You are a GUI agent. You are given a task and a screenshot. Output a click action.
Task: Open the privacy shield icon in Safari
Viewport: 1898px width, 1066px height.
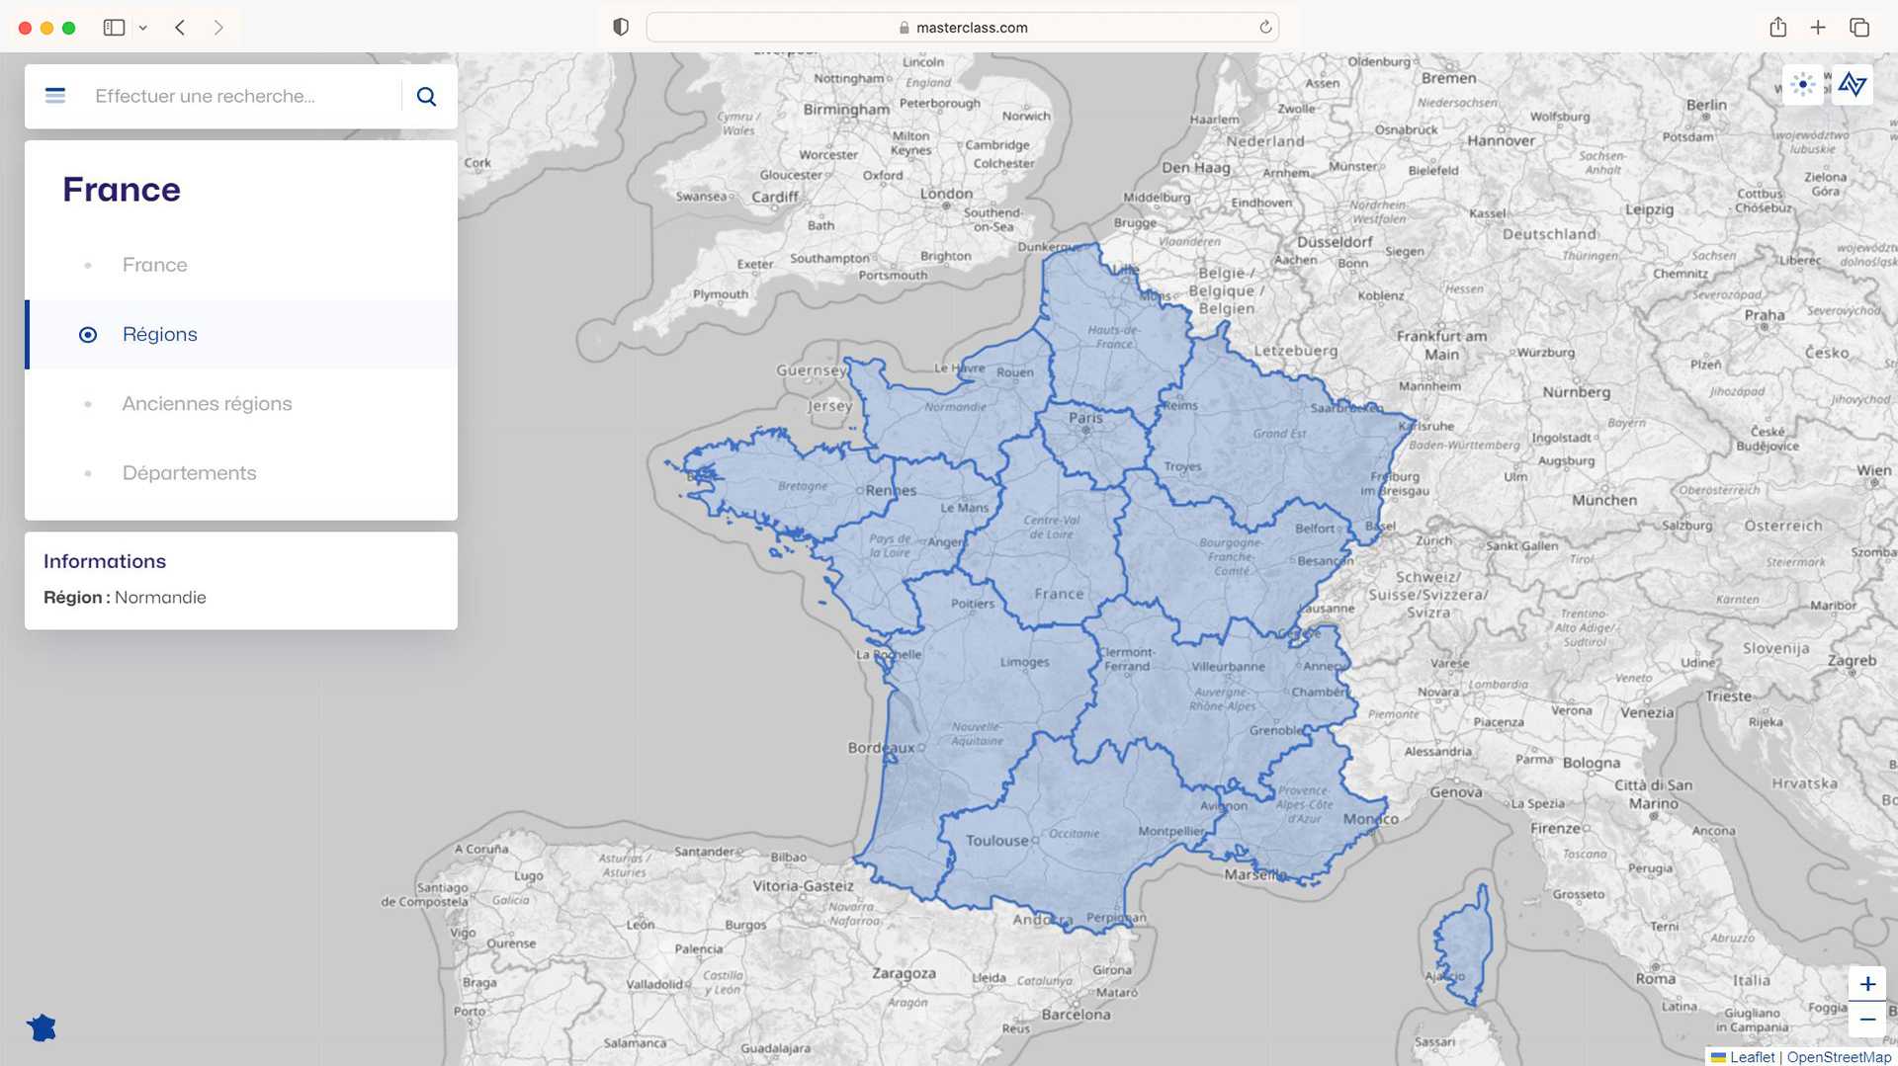[621, 28]
